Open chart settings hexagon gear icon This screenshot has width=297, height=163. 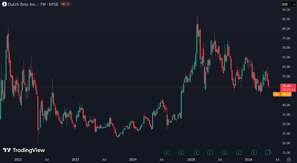289,159
